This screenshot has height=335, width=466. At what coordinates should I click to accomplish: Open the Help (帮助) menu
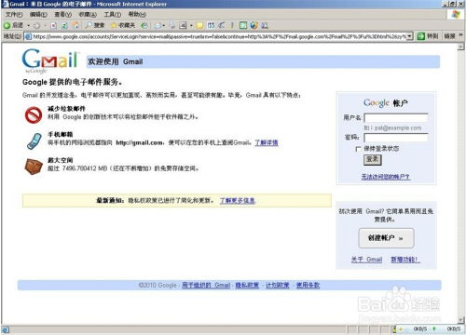pos(137,15)
